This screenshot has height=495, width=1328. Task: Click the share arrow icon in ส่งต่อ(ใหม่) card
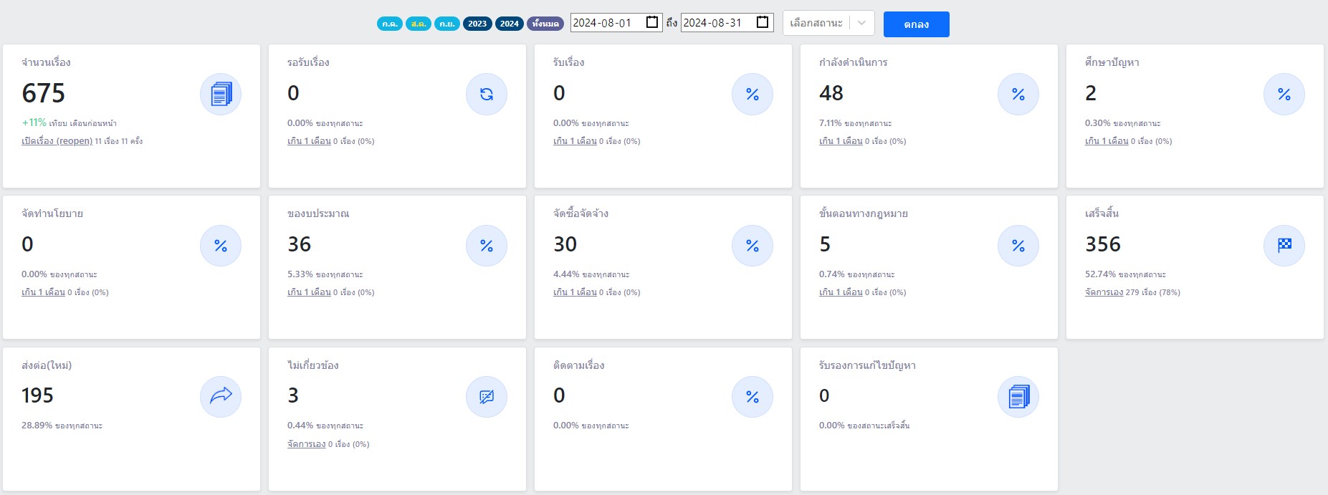(x=221, y=397)
